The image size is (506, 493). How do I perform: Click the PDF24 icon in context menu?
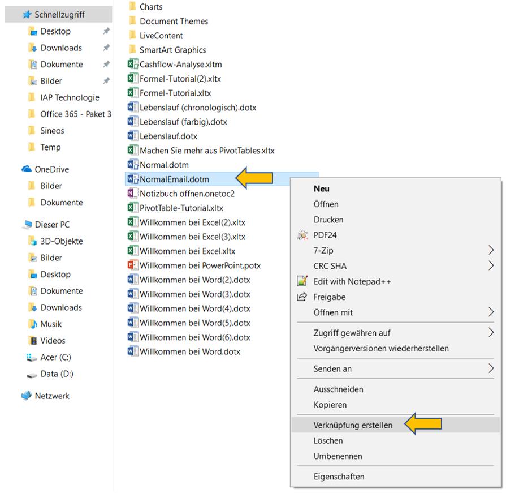(x=302, y=235)
